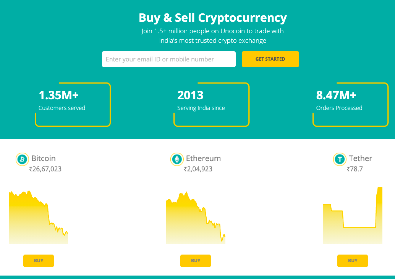Buy Ethereum with its BUY button
The height and width of the screenshot is (279, 395).
(196, 261)
